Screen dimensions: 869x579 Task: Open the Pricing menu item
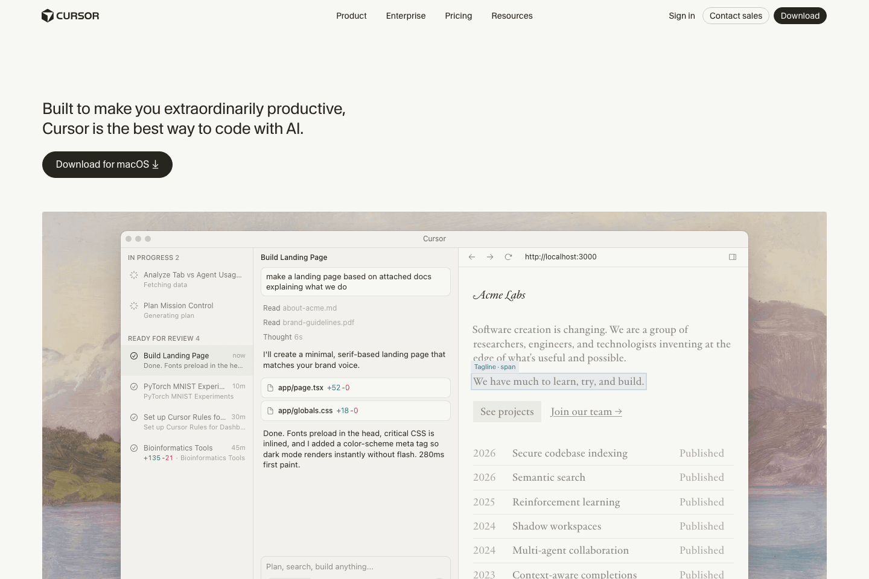pos(458,16)
